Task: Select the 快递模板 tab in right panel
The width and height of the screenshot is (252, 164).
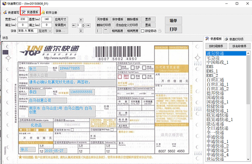Action: click(214, 39)
